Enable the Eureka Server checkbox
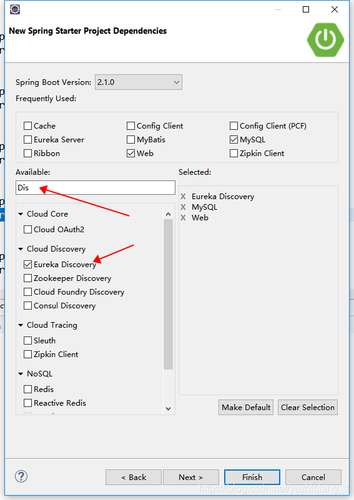The height and width of the screenshot is (500, 354). 27,140
